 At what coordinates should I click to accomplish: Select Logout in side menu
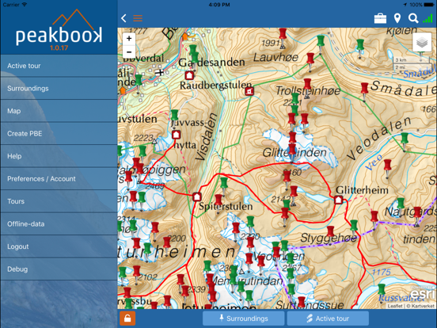pos(59,246)
